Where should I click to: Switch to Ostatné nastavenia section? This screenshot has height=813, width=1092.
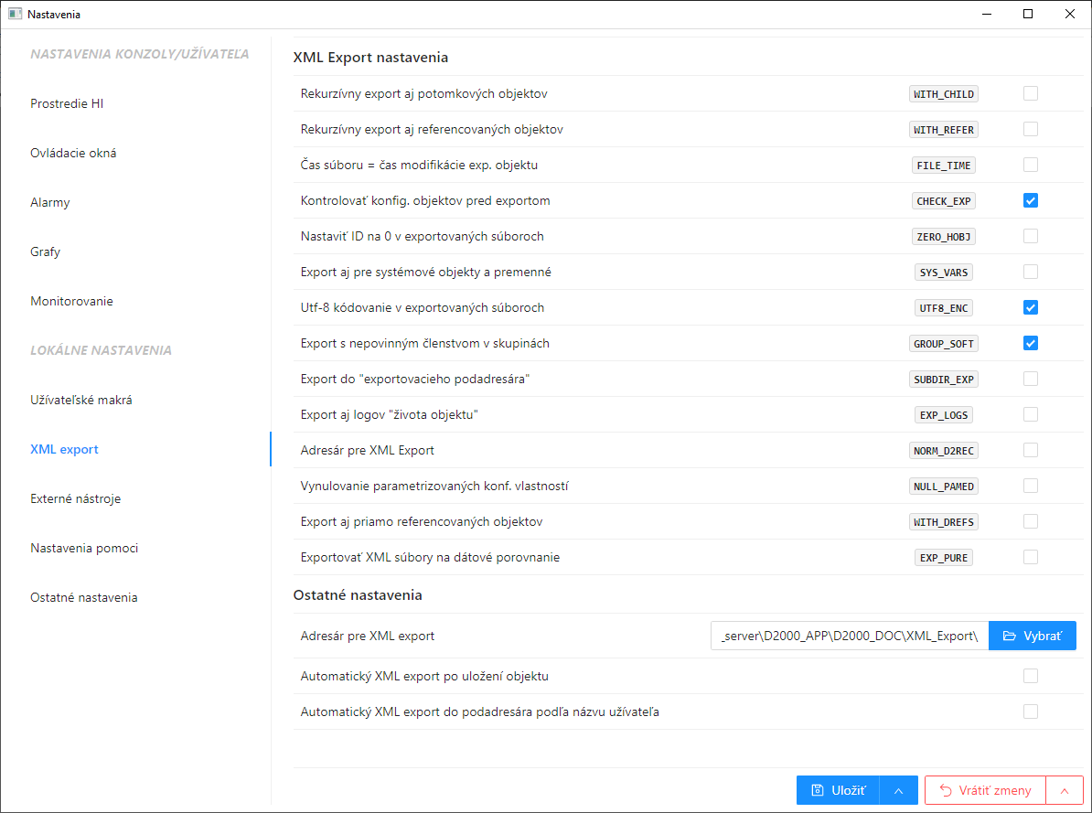[84, 597]
